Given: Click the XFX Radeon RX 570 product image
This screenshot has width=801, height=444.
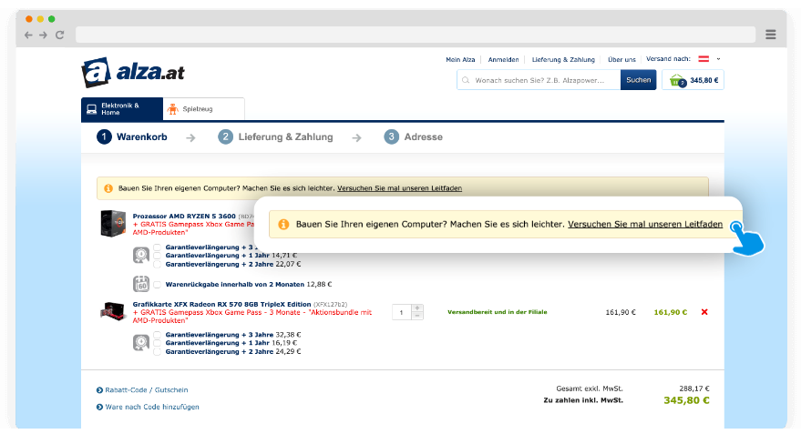Looking at the screenshot, I should point(113,311).
